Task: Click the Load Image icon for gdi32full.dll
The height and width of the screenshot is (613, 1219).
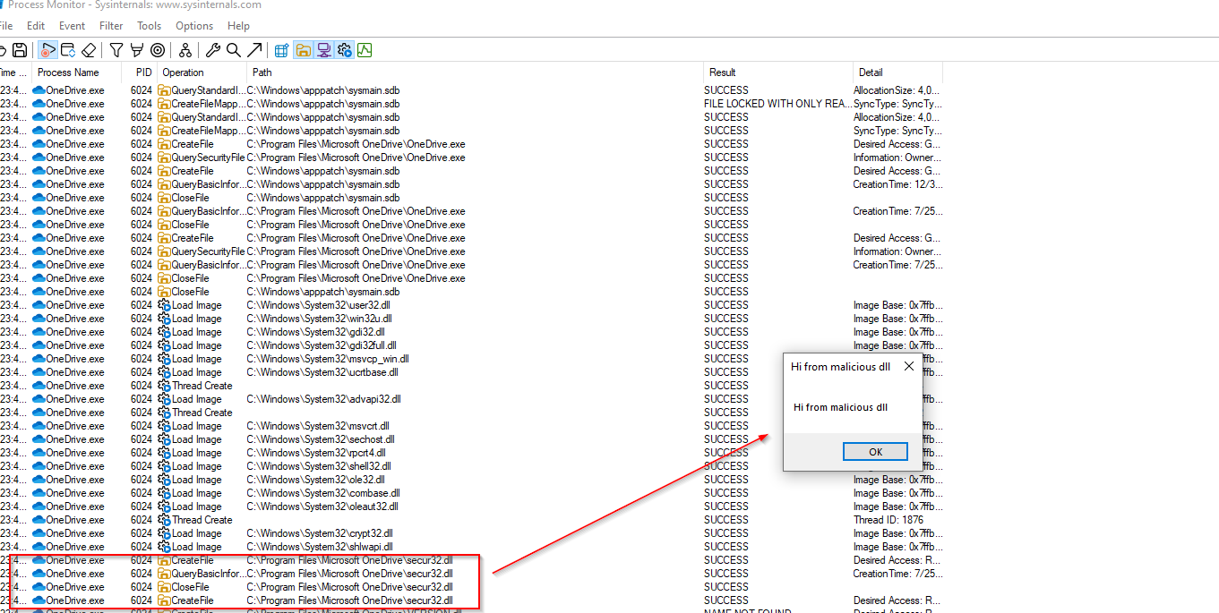Action: (x=164, y=345)
